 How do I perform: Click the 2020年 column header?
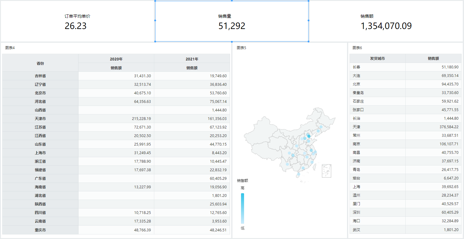coord(116,59)
